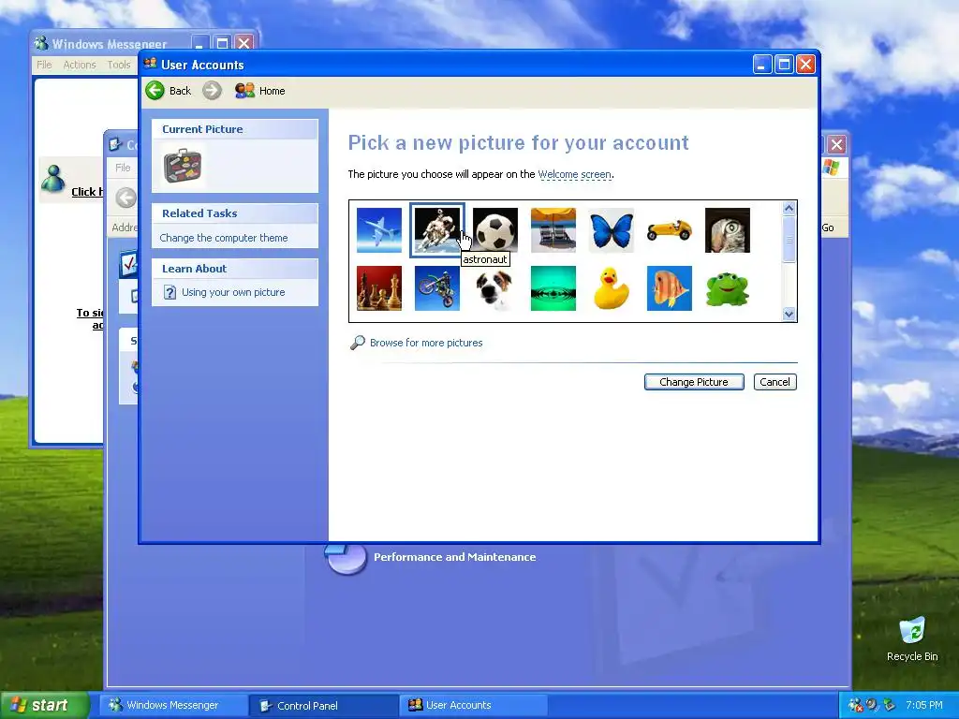Open Performance and Maintenance category

coord(454,557)
